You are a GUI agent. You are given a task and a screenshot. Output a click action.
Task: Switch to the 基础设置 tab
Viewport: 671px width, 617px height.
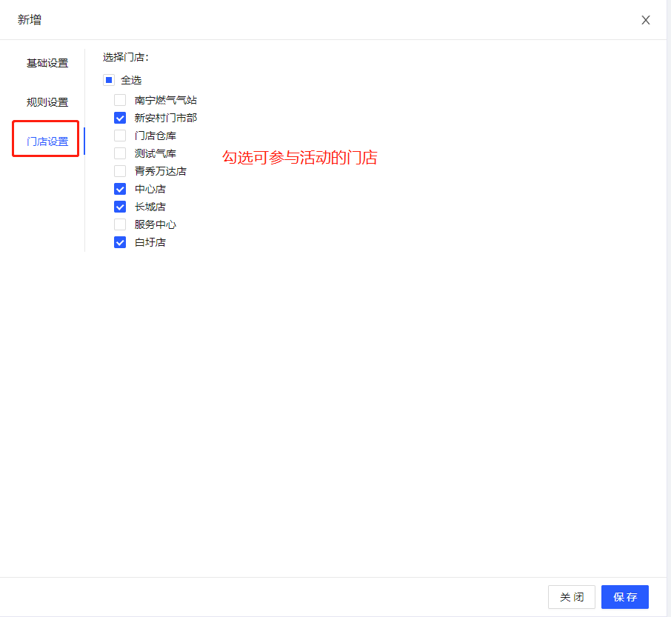[47, 63]
